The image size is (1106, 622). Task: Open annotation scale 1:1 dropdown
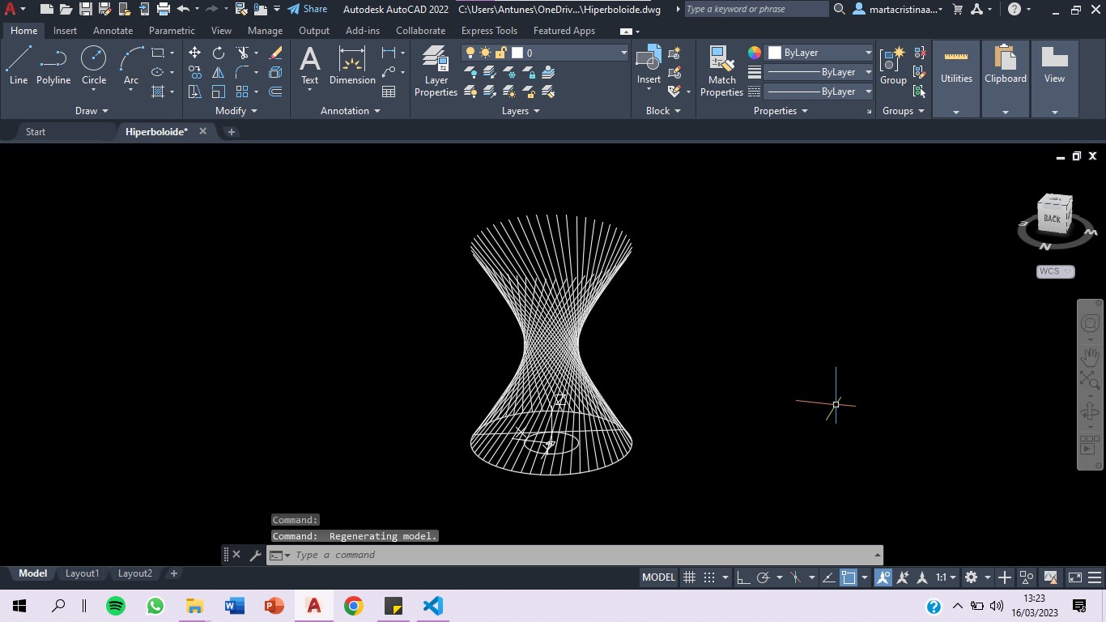pos(946,577)
